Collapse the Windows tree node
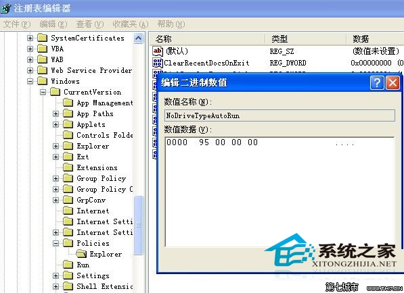This screenshot has width=404, height=293. (x=30, y=81)
